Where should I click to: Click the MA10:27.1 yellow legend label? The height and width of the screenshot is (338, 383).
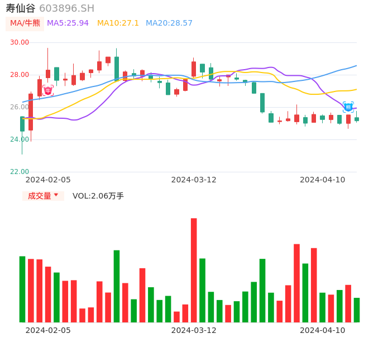coord(118,23)
